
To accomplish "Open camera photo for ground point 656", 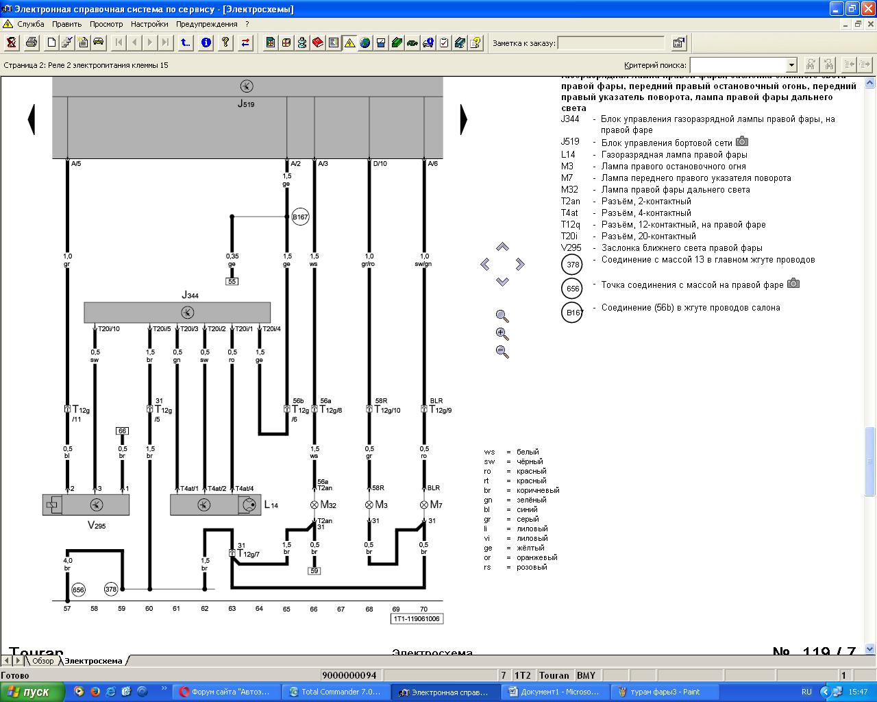I will click(x=793, y=283).
